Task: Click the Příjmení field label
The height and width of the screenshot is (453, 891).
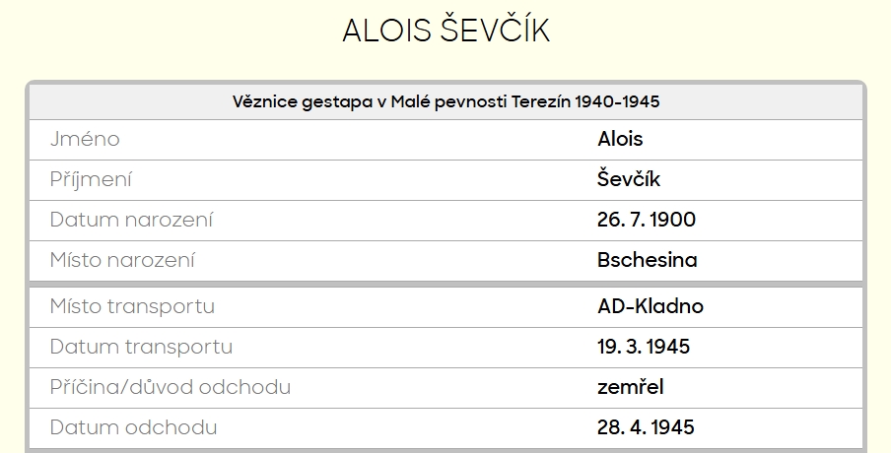Action: [92, 179]
